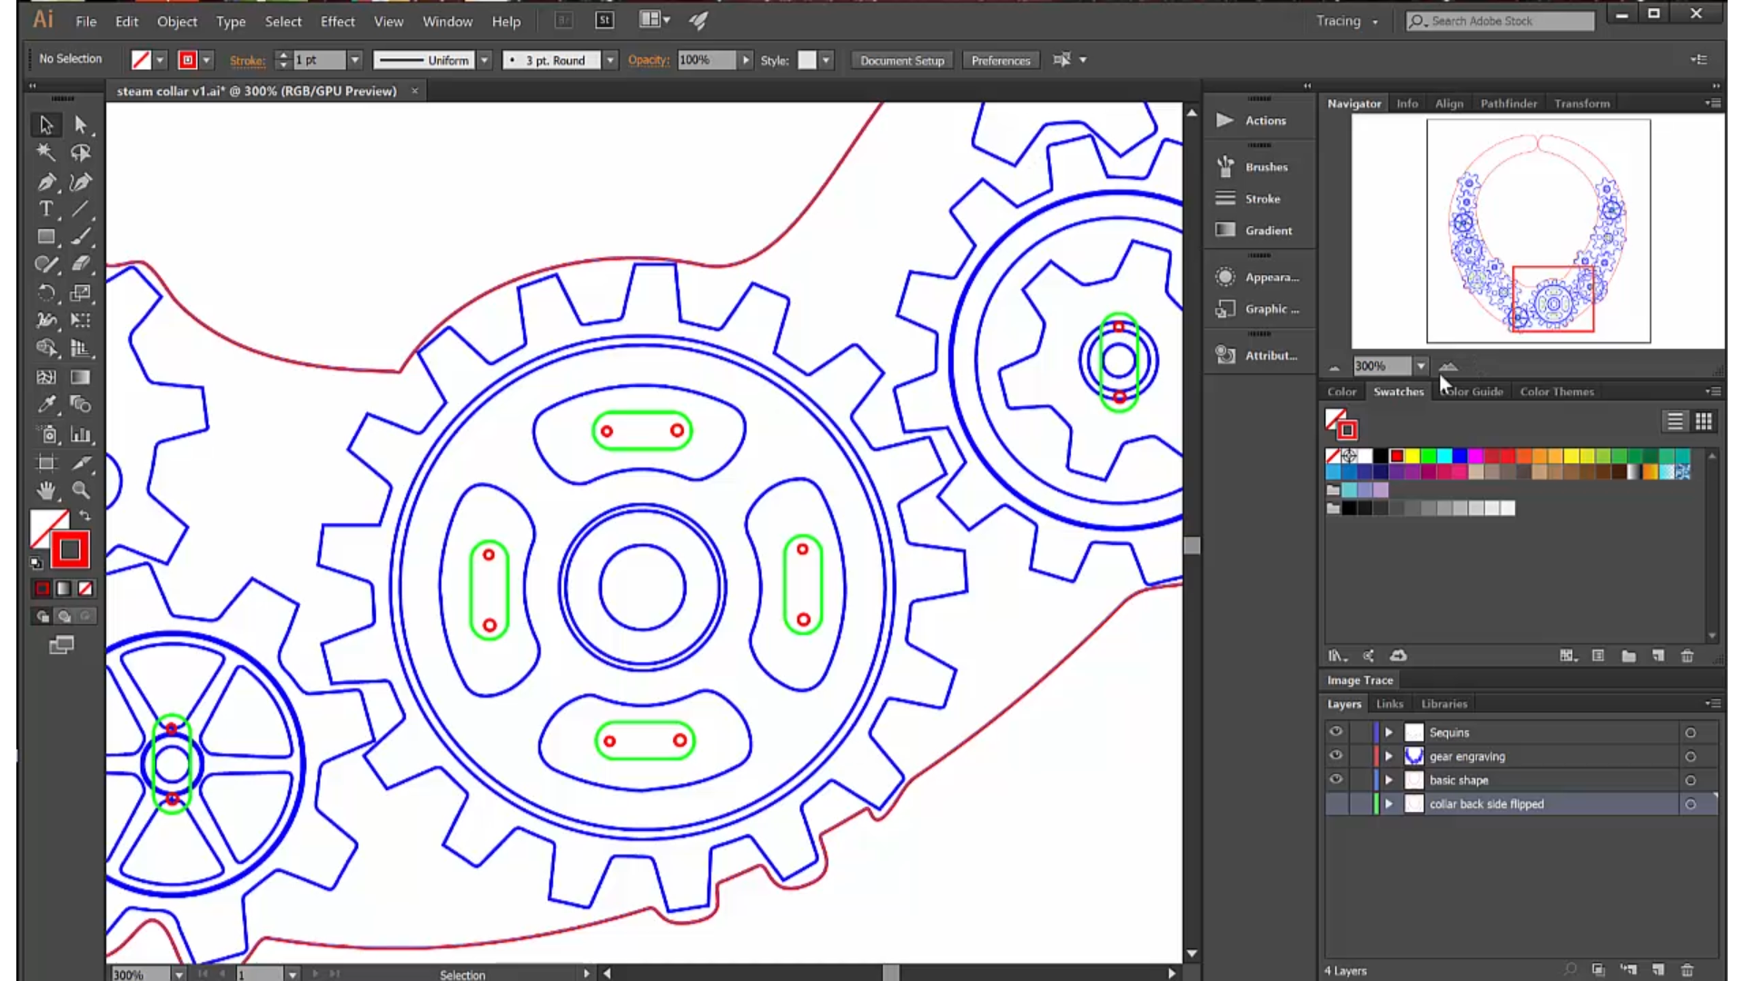Expand the Sequins layer group
Screen dimensions: 1744x981
[1387, 732]
